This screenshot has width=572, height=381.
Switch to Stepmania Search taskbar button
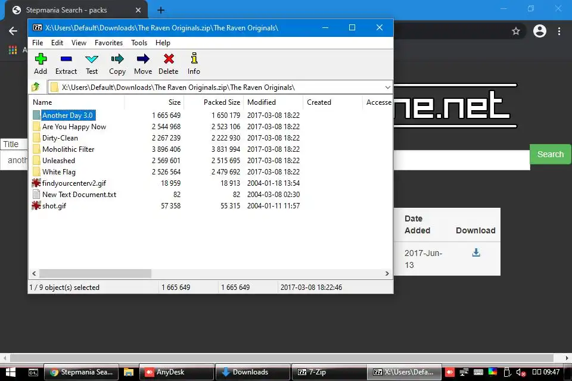point(82,372)
